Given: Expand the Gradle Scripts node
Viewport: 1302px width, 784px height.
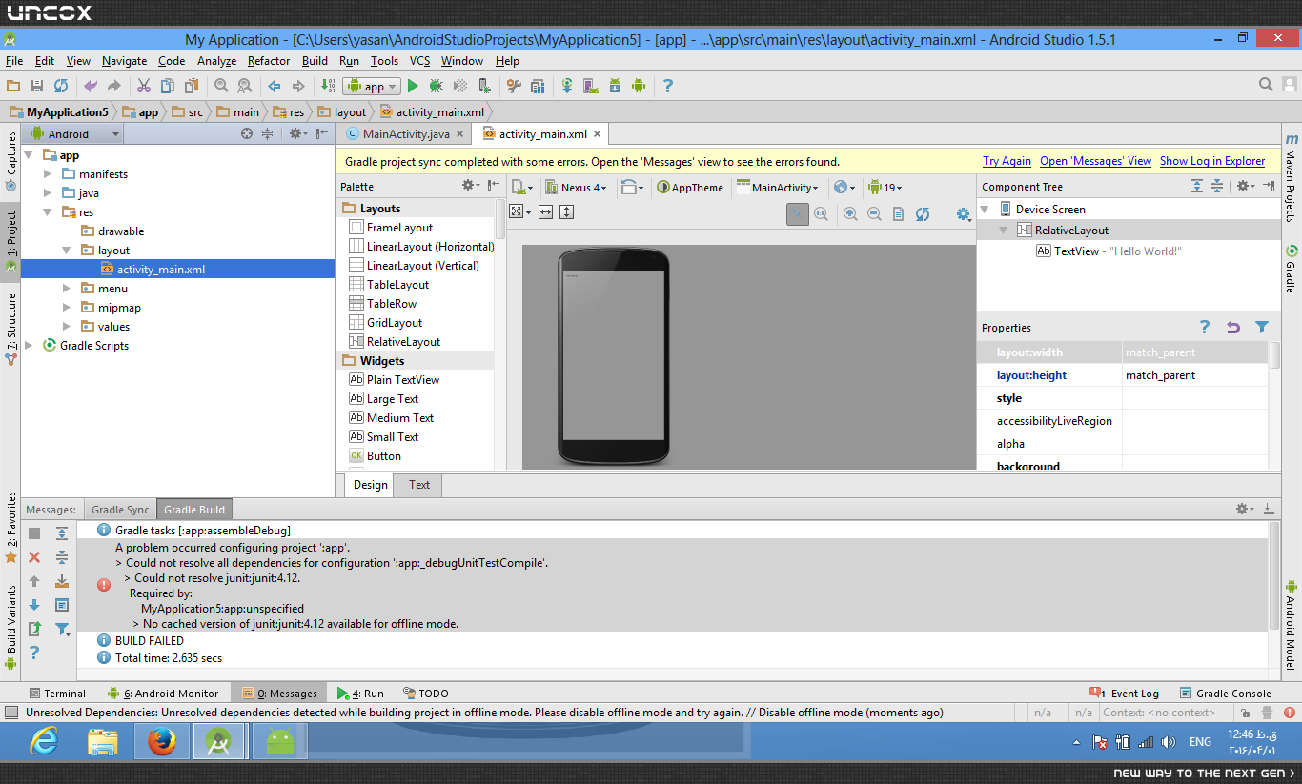Looking at the screenshot, I should pyautogui.click(x=30, y=346).
